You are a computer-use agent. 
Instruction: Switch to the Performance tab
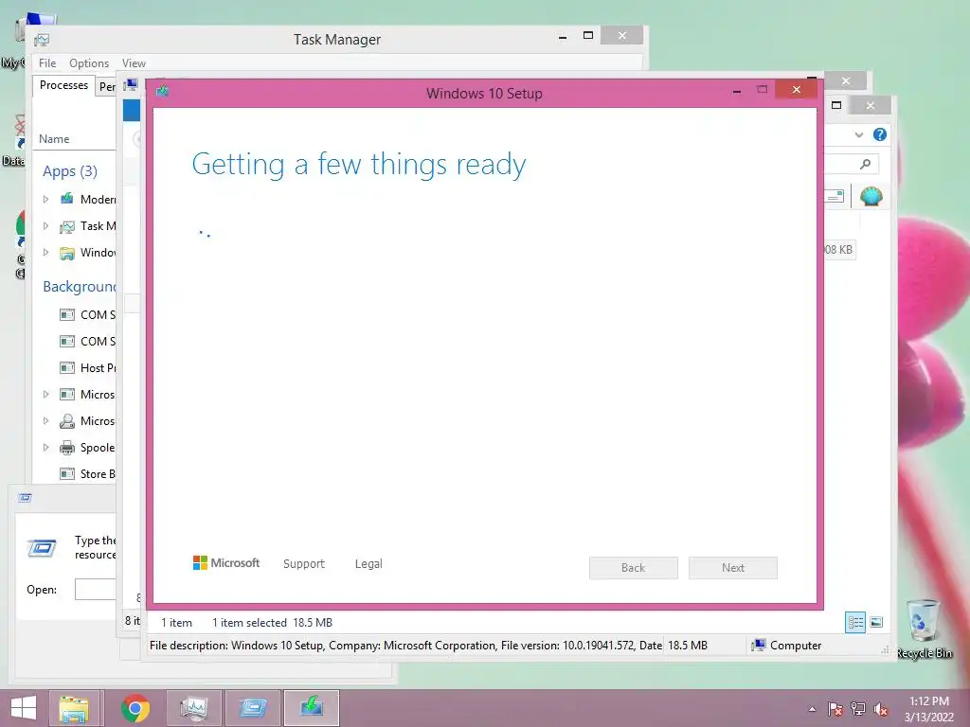(x=106, y=87)
